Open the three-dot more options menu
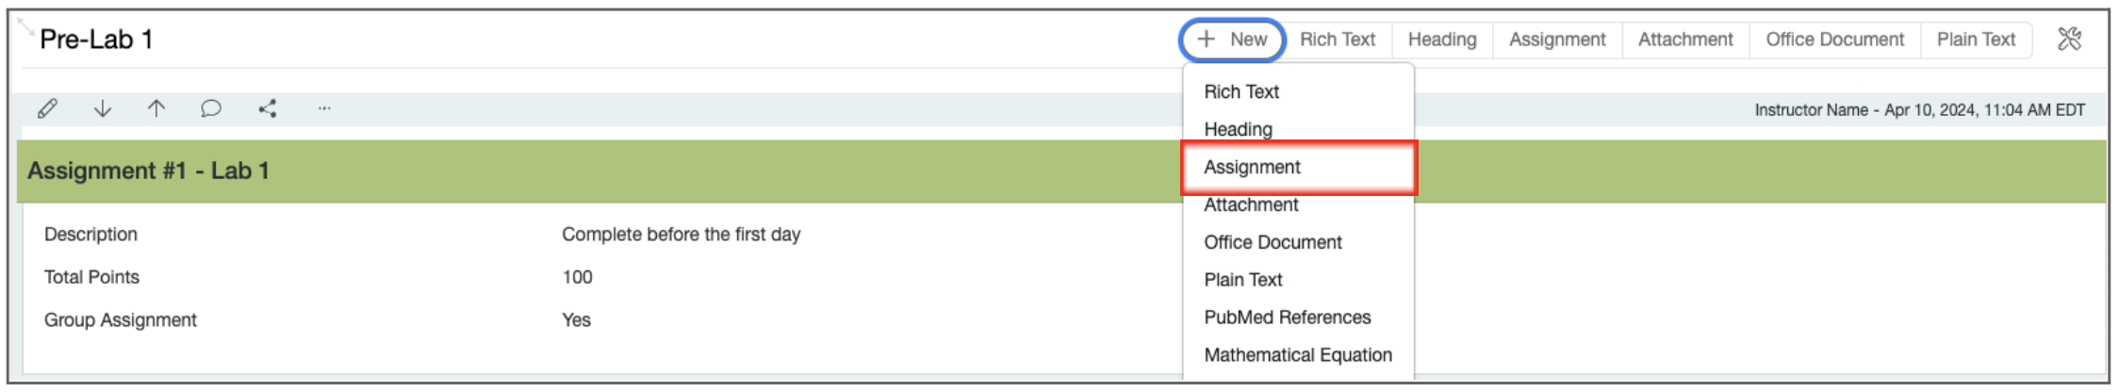Viewport: 2119px width, 392px height. (324, 109)
